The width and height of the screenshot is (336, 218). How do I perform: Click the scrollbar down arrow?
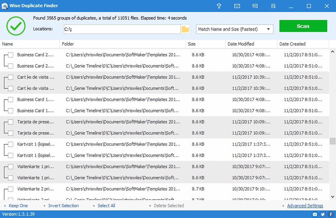333,196
